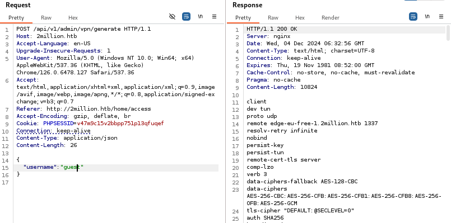Open the Request panel hamburger menu
The width and height of the screenshot is (451, 223).
pos(214,17)
